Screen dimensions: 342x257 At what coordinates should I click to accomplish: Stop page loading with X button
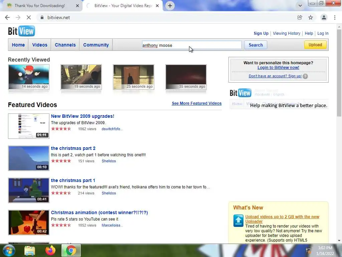click(x=29, y=17)
